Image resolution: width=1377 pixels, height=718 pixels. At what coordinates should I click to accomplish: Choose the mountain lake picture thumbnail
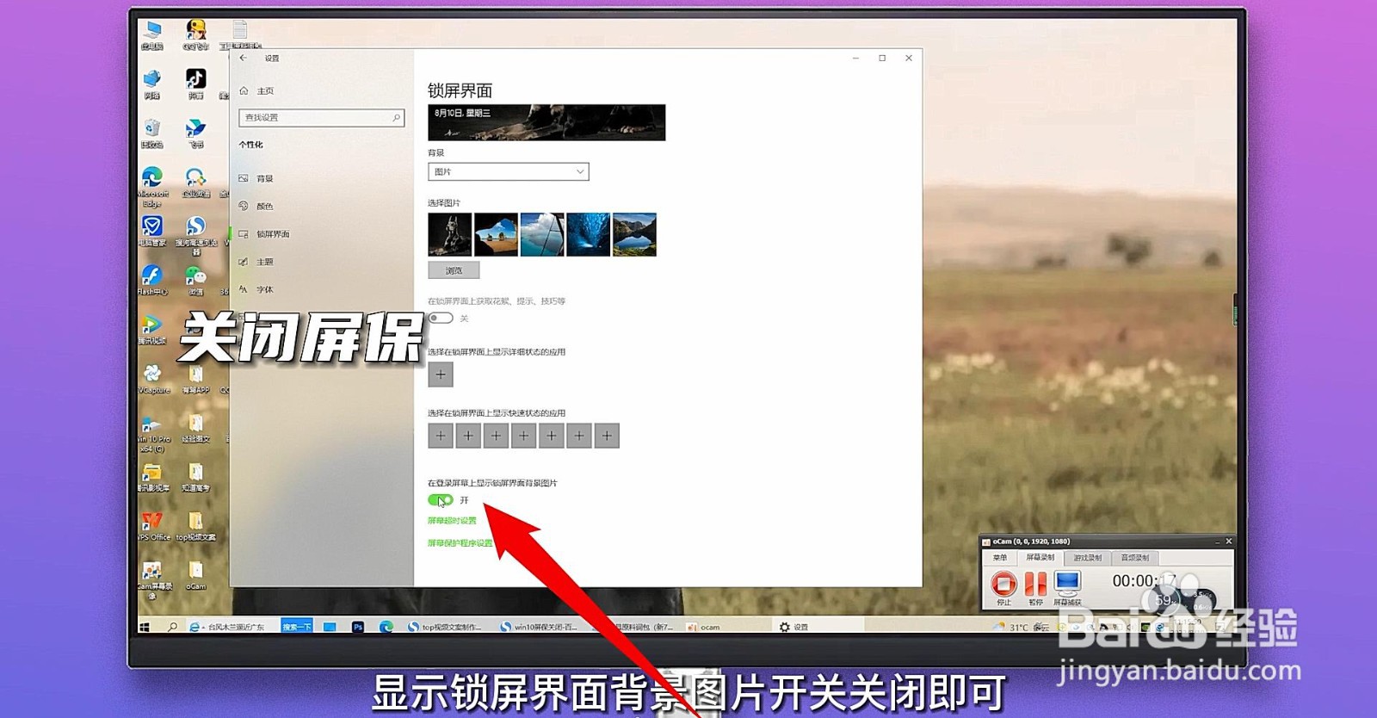pos(634,234)
